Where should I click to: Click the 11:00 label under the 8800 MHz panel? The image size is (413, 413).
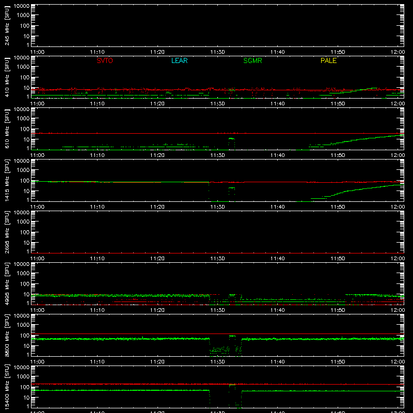click(x=37, y=362)
